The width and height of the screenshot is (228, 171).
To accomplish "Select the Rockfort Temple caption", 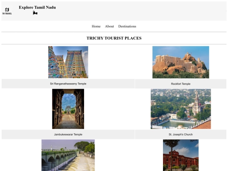I will coord(181,84).
